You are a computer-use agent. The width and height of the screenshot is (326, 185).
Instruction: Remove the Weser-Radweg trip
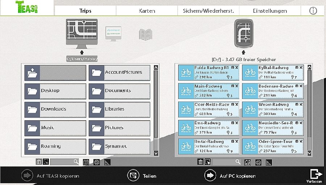point(301,104)
